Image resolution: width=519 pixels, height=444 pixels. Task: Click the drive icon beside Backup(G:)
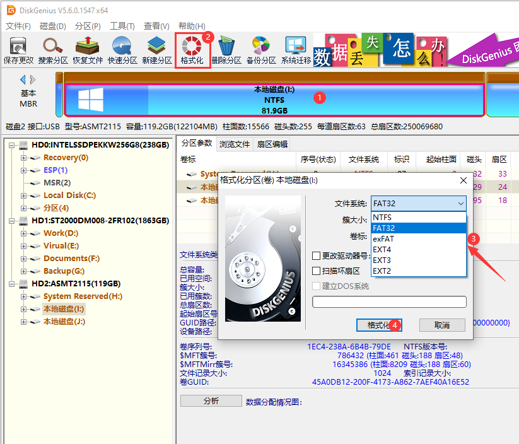coord(35,271)
